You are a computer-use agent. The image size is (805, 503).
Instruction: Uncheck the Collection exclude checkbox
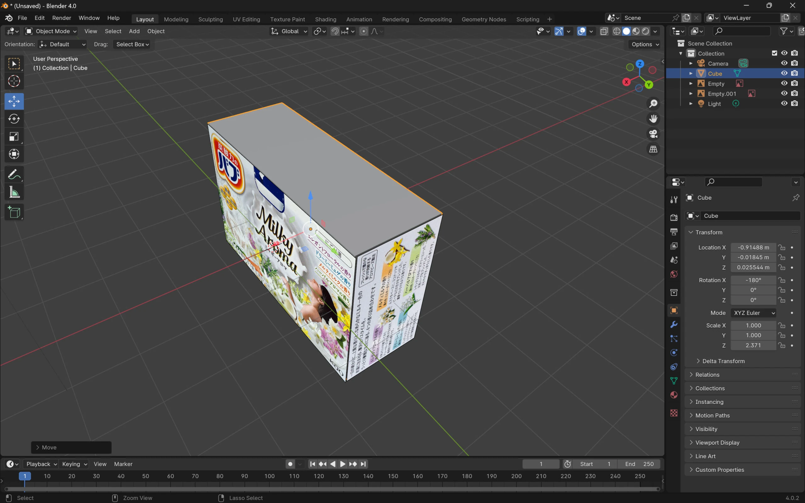pyautogui.click(x=774, y=53)
